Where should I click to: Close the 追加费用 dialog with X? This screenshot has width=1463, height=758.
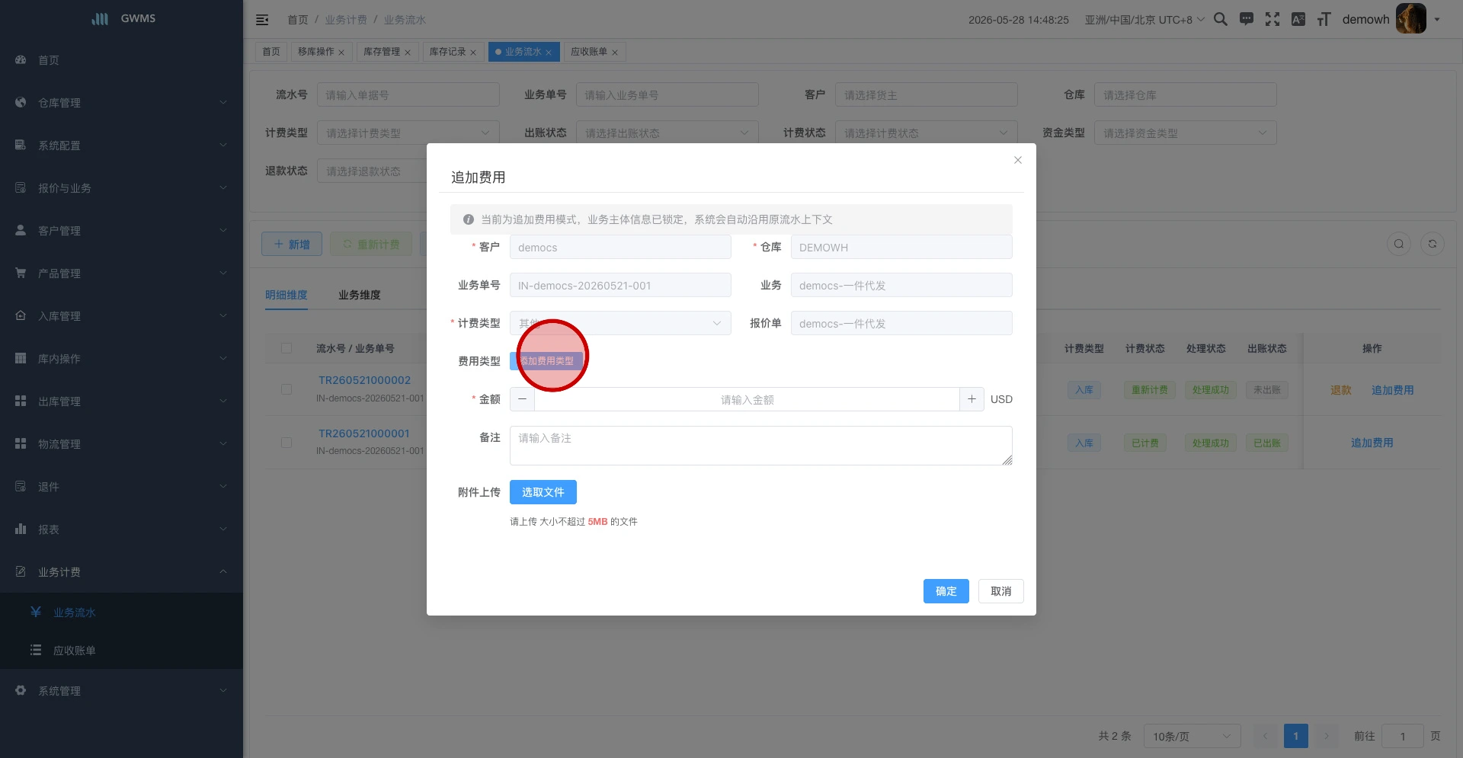(1018, 160)
